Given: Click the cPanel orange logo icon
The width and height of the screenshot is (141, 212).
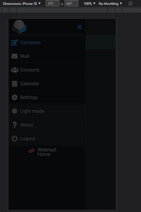Looking at the screenshot, I should click(x=32, y=151).
